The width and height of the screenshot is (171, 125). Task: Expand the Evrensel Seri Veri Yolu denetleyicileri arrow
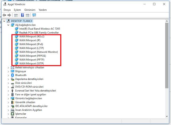click(x=8, y=91)
